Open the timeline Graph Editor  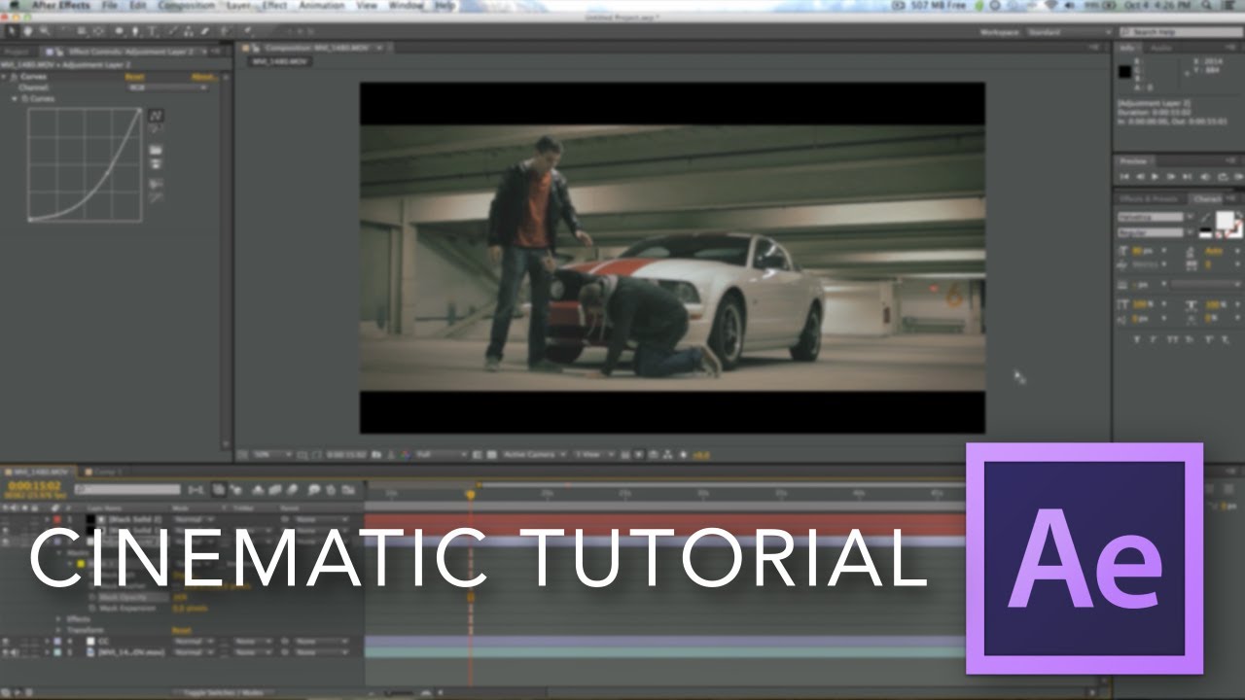[348, 490]
